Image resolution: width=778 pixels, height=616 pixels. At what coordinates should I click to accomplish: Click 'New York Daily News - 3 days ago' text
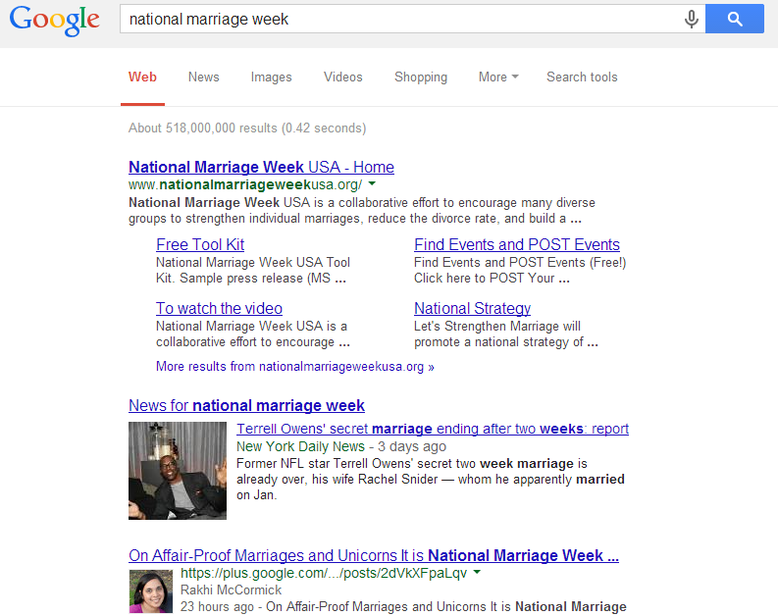coord(340,447)
